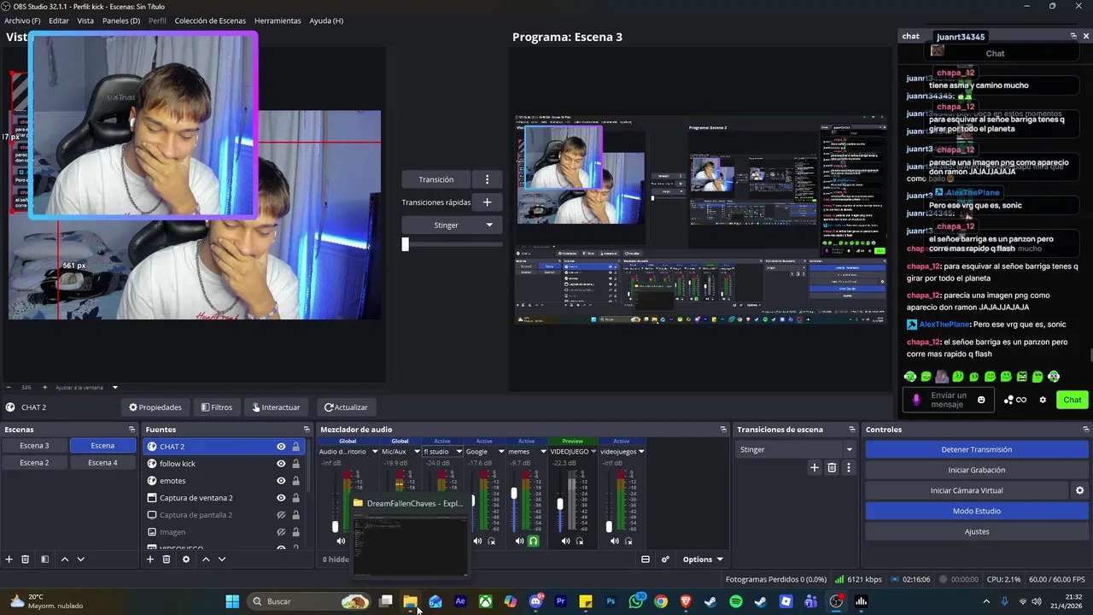Open advanced audio properties gears icon
This screenshot has height=615, width=1093.
[x=665, y=559]
